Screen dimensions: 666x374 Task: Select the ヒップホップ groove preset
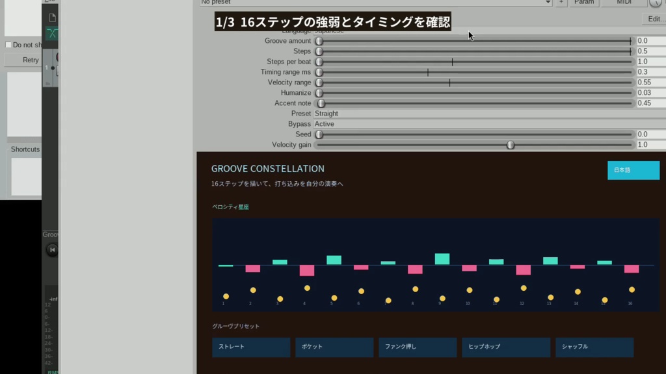point(506,347)
